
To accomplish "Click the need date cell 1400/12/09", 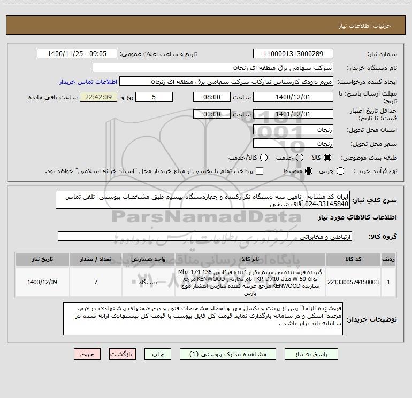I will (42, 282).
